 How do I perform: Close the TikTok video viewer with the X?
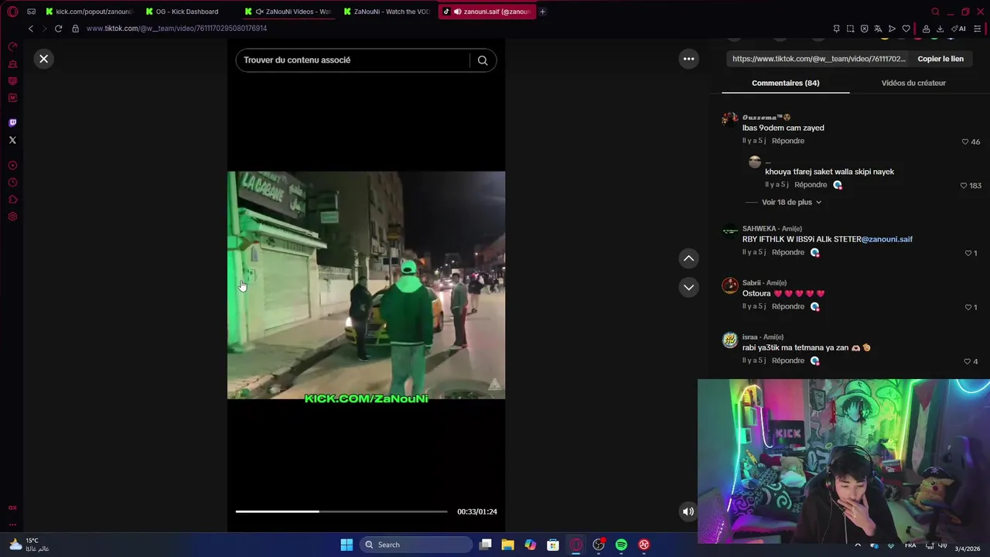click(44, 59)
